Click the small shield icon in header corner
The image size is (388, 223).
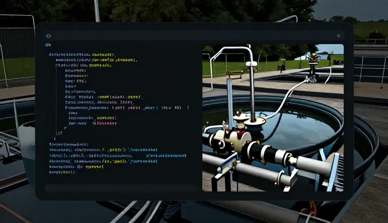coord(338,36)
